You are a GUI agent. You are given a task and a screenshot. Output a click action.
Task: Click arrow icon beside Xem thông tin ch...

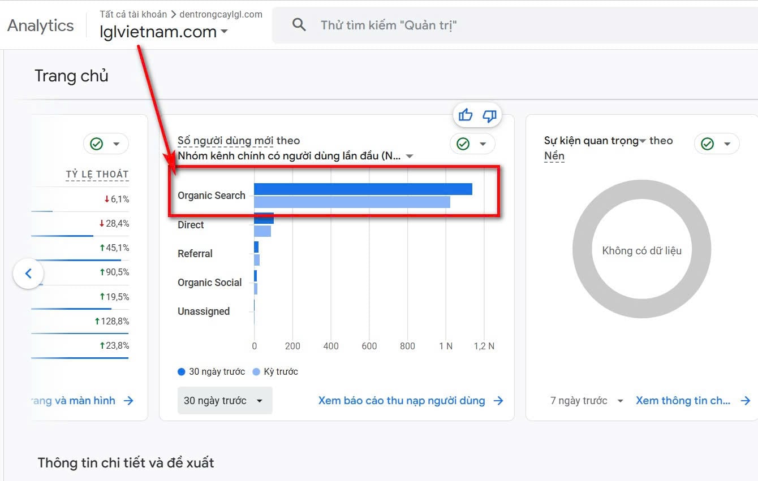coord(746,401)
